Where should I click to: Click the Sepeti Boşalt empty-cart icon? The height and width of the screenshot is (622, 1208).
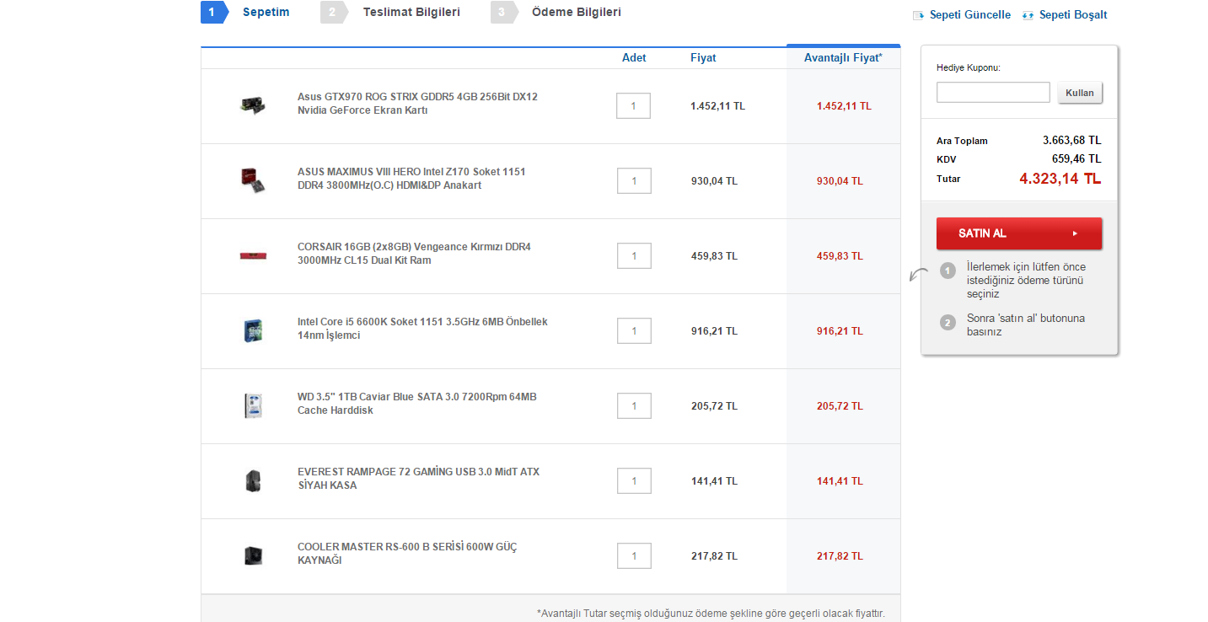coord(1028,15)
